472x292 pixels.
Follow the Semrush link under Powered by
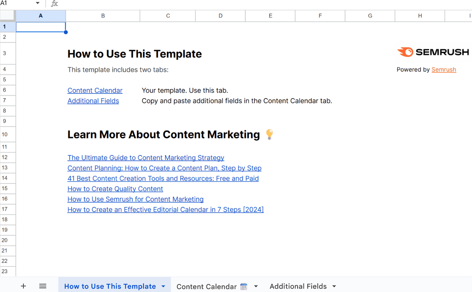pyautogui.click(x=444, y=69)
